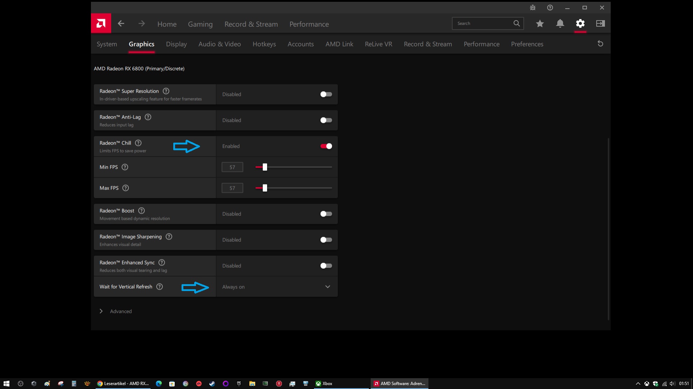693x389 pixels.
Task: Enable Radeon Super Resolution
Action: 326,94
